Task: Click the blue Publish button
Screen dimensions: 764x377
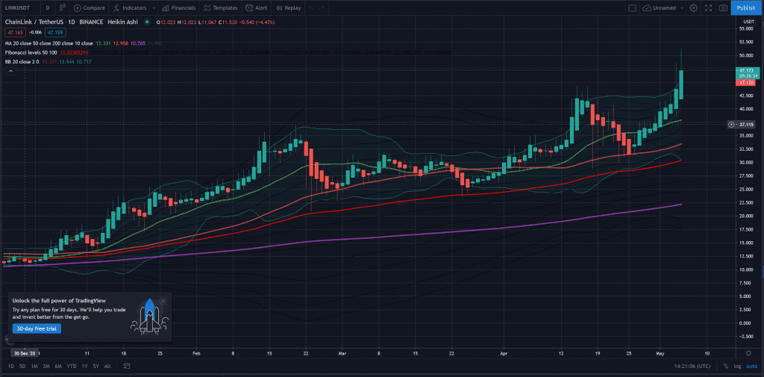Action: coord(746,7)
